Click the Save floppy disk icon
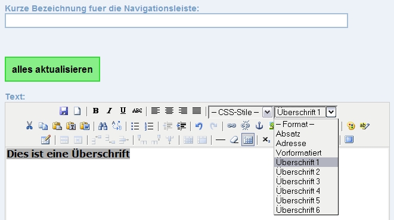 (64, 111)
